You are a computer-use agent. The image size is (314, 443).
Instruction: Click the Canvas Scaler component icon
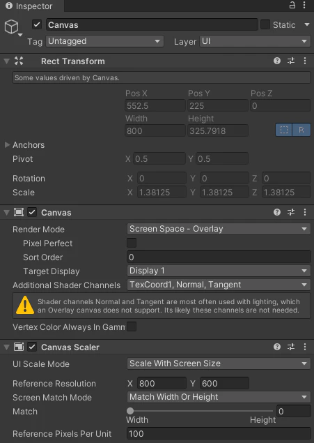[x=19, y=347]
